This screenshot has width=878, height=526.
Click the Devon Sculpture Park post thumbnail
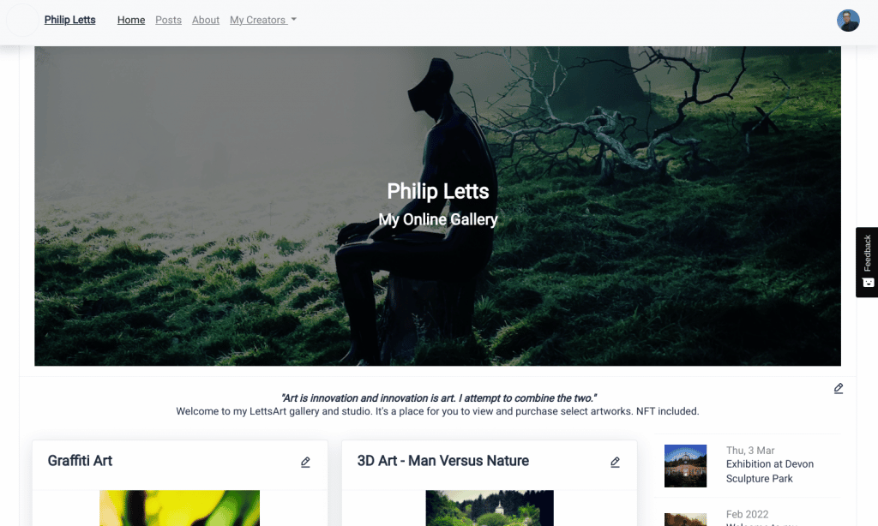[x=685, y=465]
